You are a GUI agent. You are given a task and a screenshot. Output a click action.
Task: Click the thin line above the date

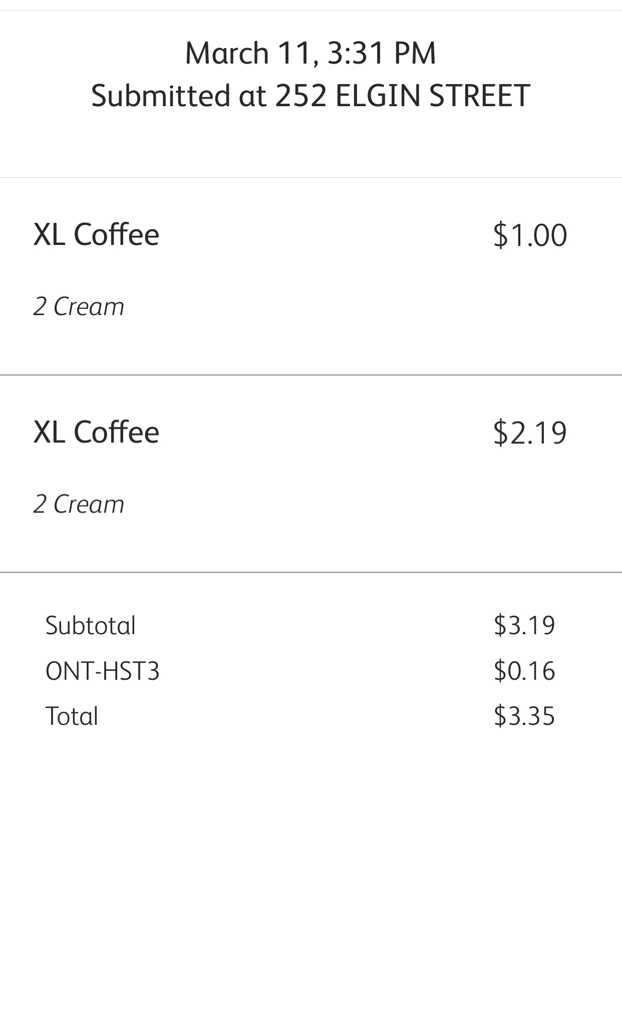pos(311,11)
